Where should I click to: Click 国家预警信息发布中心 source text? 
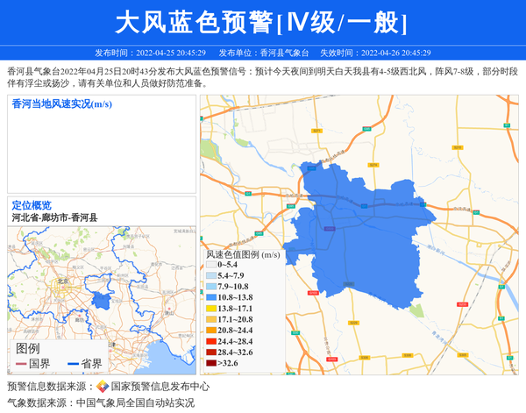click(160, 387)
